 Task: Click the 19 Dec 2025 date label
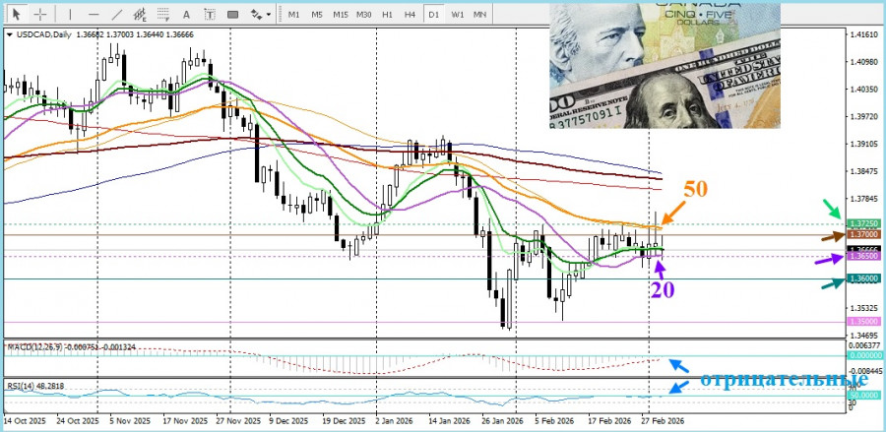tap(343, 421)
